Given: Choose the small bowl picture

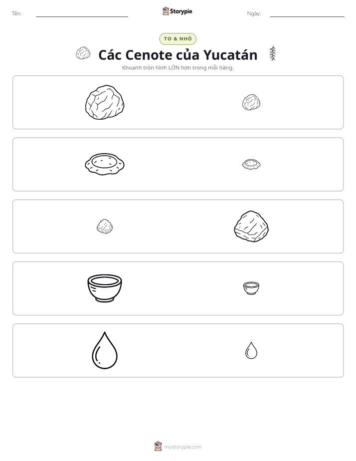Looking at the screenshot, I should [251, 288].
